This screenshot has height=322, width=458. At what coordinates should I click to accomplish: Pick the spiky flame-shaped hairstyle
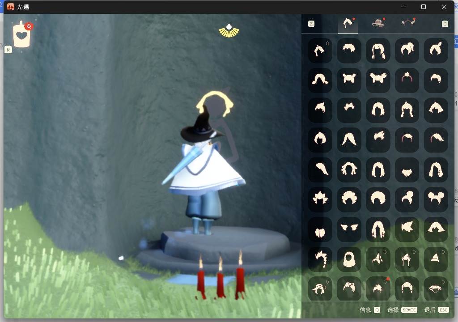point(320,199)
